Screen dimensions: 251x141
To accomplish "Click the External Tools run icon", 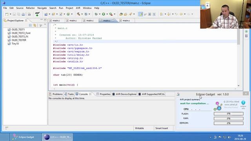I will pos(111,14).
